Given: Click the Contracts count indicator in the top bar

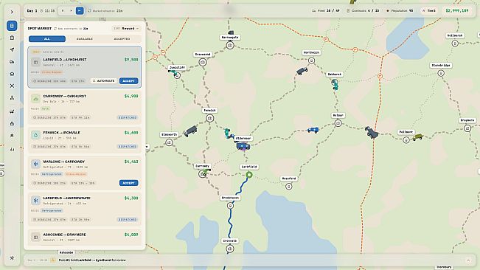Looking at the screenshot, I should click(x=363, y=11).
